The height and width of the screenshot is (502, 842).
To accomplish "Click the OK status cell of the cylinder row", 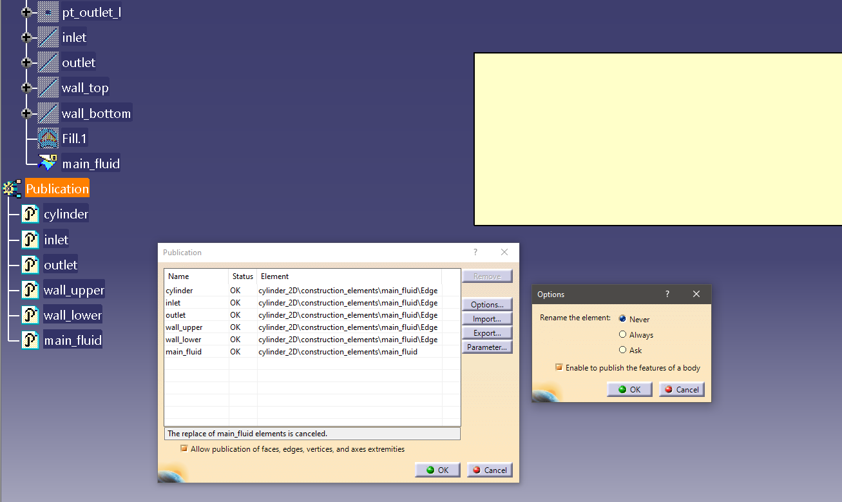I will pos(235,291).
